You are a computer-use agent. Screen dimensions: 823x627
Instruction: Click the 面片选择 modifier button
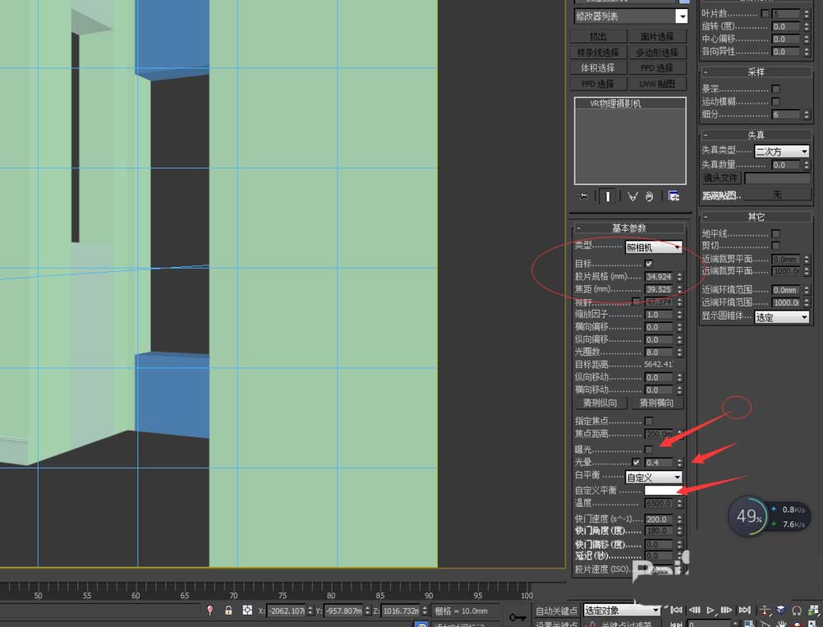[x=657, y=36]
